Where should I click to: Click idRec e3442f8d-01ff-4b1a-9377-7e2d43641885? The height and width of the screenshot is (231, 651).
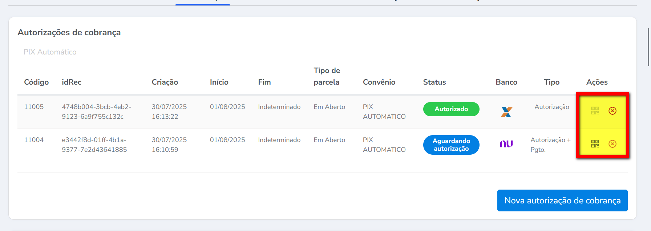pos(94,145)
